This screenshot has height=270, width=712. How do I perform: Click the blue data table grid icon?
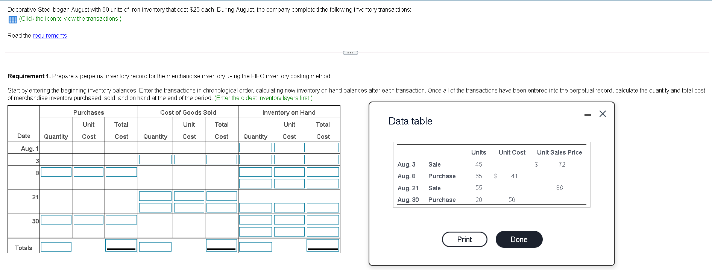pos(13,20)
